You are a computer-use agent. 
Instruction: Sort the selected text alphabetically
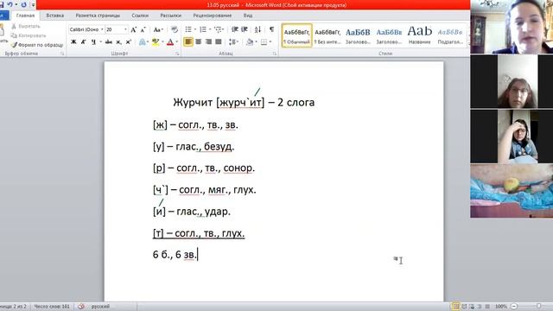(x=257, y=29)
